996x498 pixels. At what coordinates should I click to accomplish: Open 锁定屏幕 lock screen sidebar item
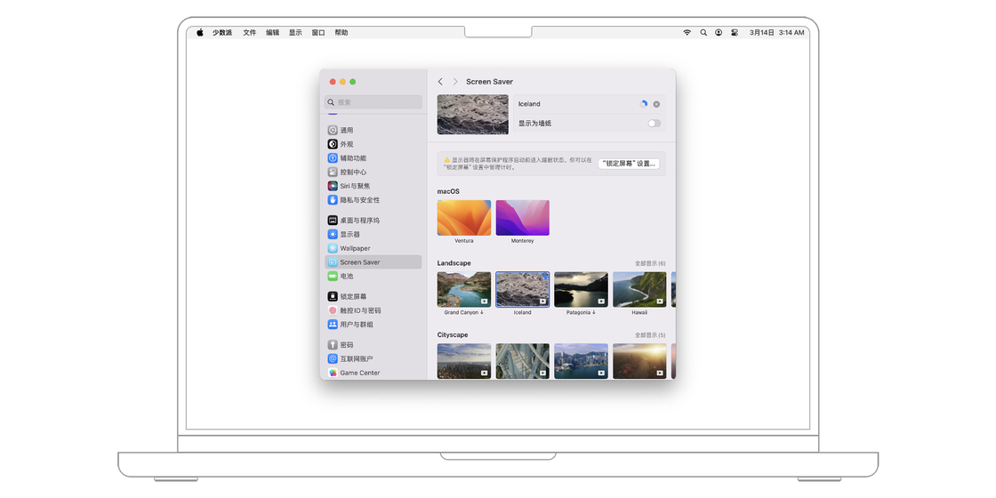pyautogui.click(x=373, y=297)
